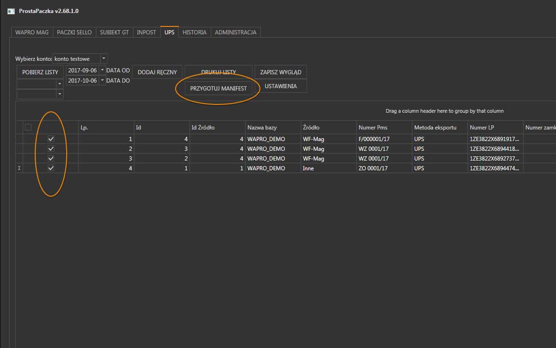Click the Metoda eksportu column header
556x348 pixels.
pos(440,127)
